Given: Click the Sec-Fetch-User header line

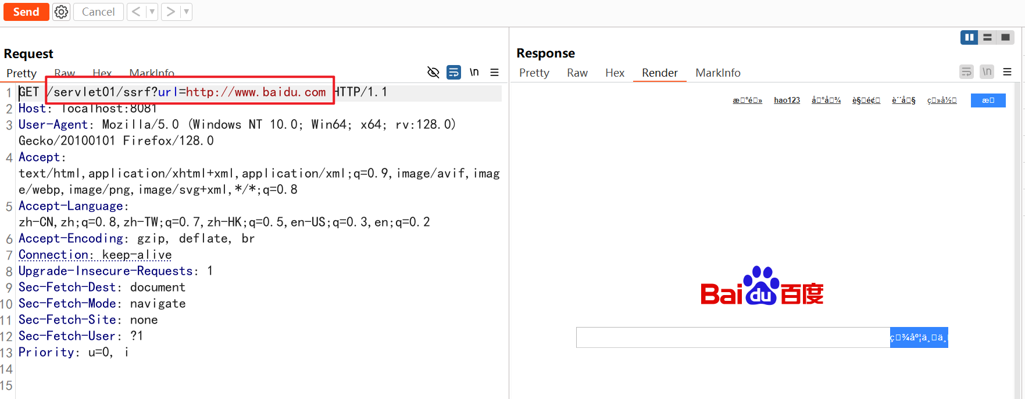Looking at the screenshot, I should 81,336.
